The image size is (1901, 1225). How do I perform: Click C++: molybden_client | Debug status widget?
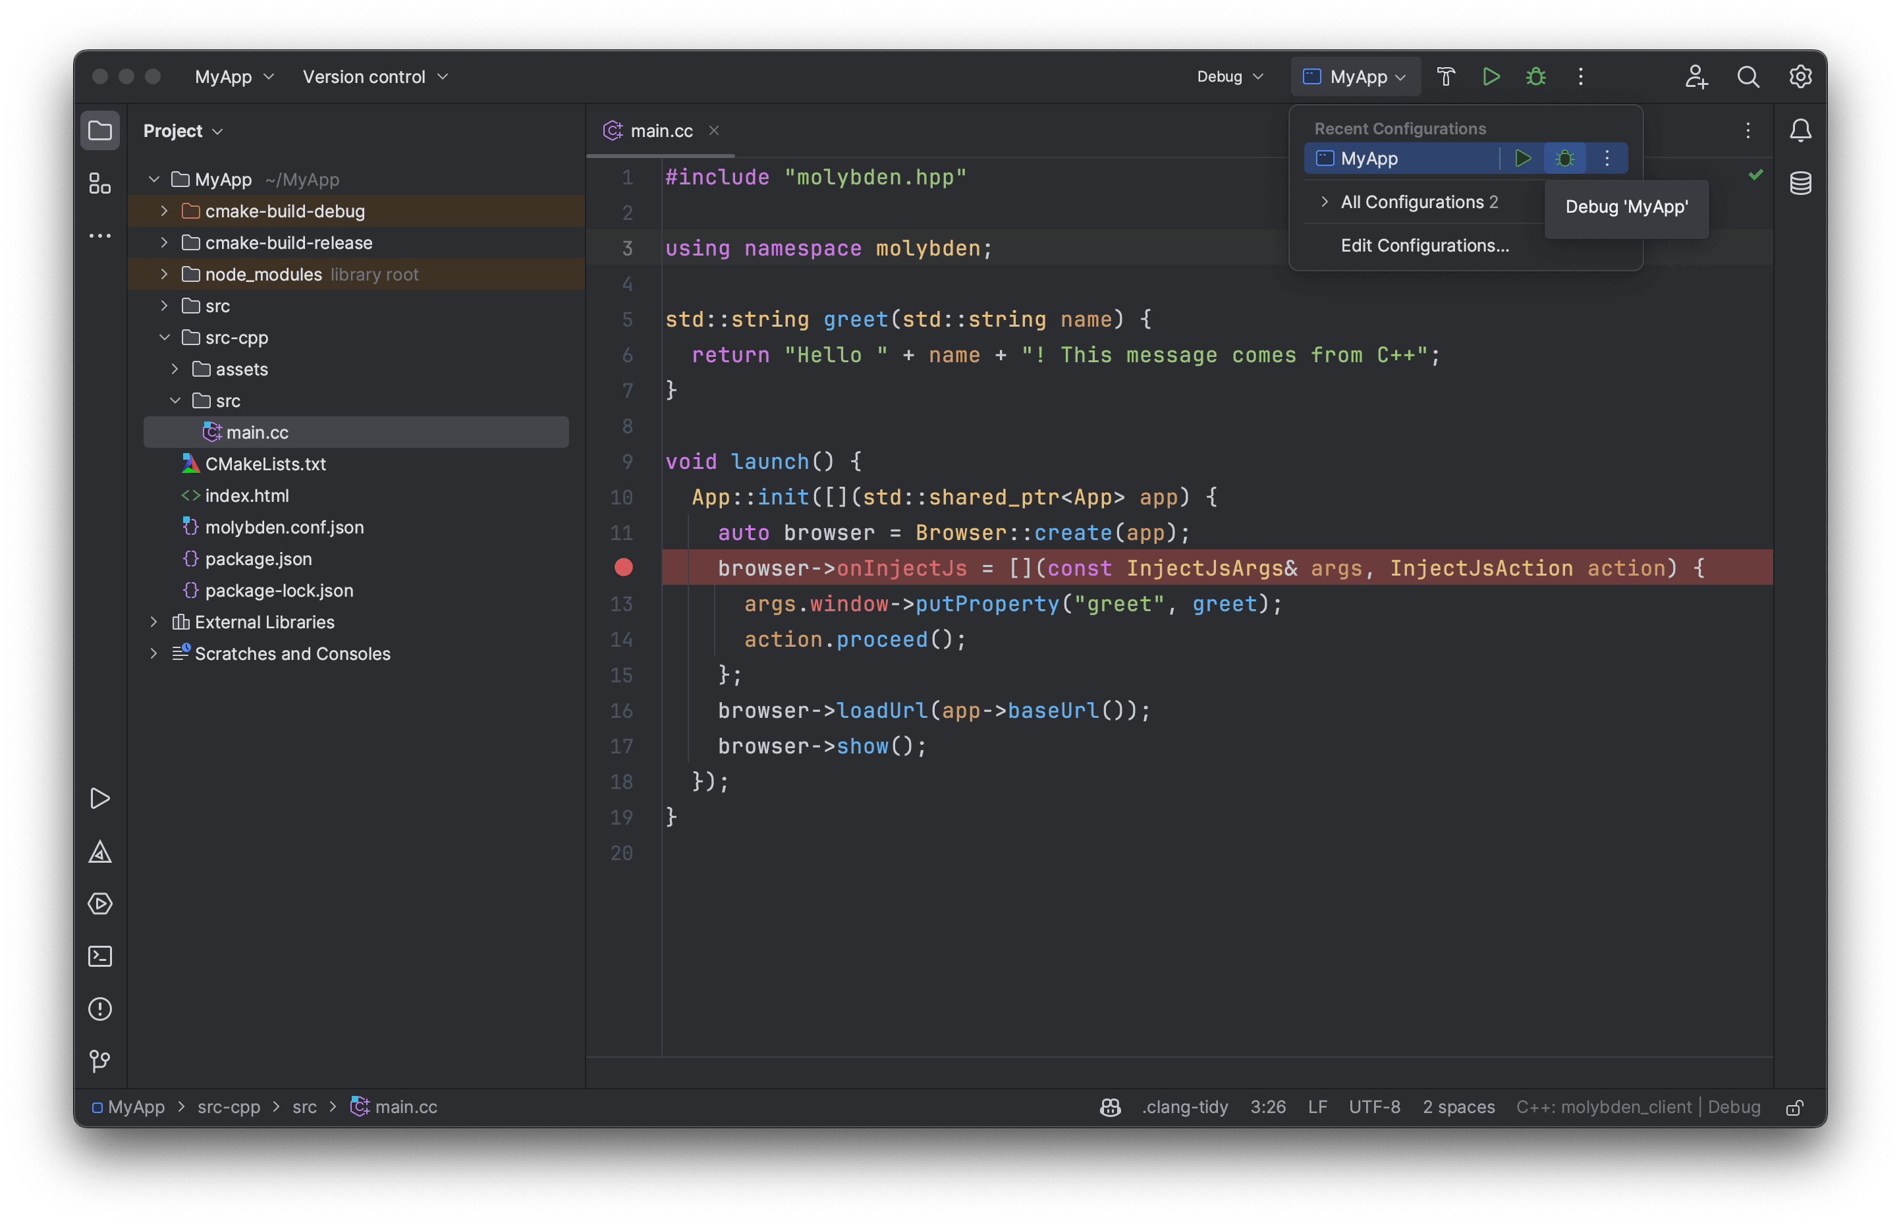[1639, 1107]
